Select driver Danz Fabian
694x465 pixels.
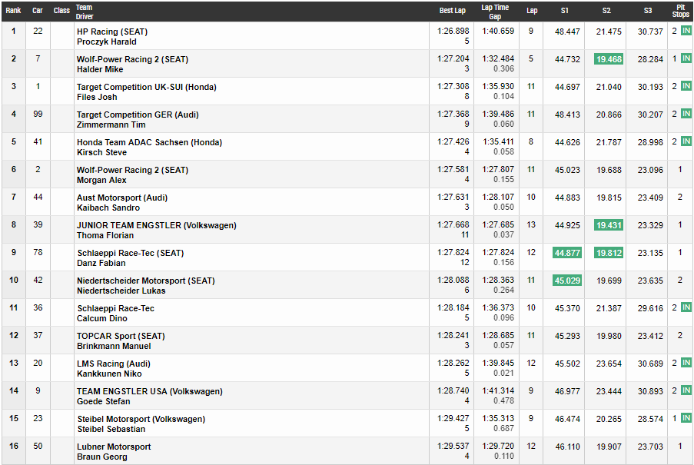pos(101,263)
